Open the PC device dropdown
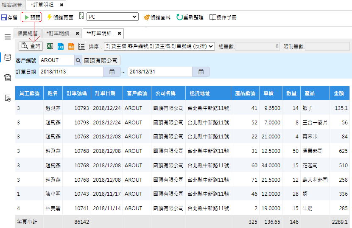Screen dimensions: 352x228 click(x=112, y=17)
